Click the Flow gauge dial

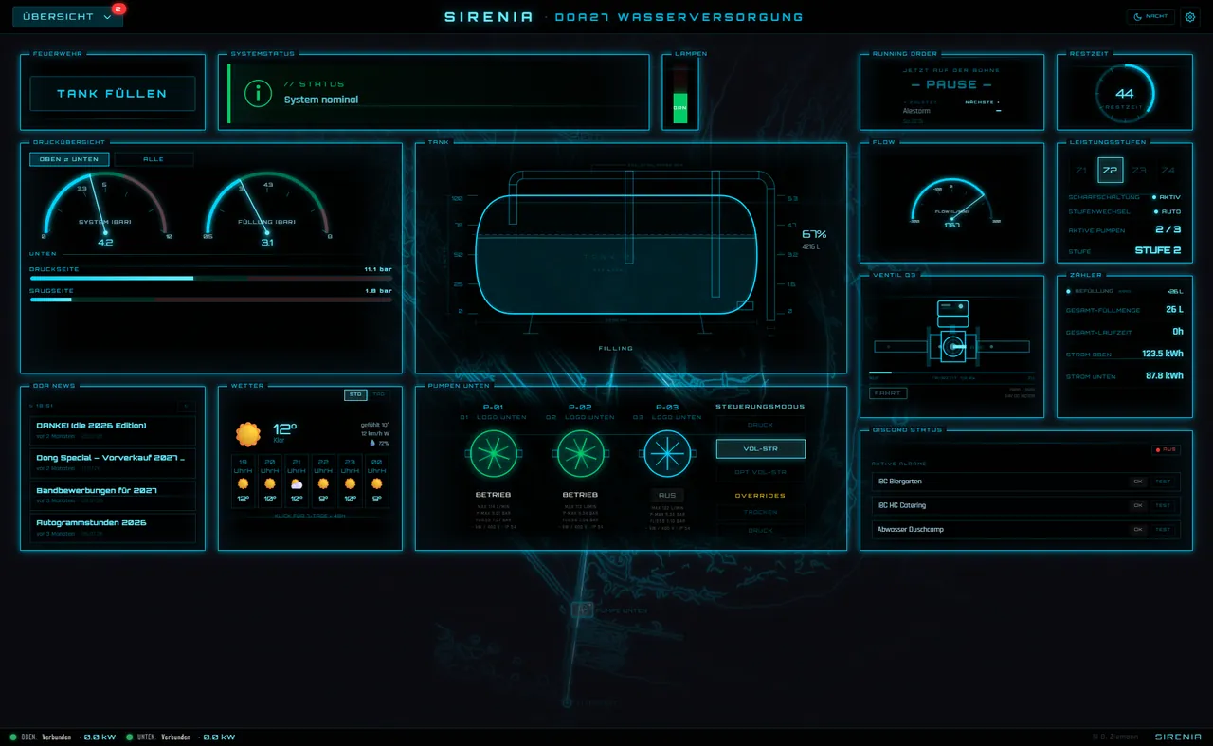point(951,203)
